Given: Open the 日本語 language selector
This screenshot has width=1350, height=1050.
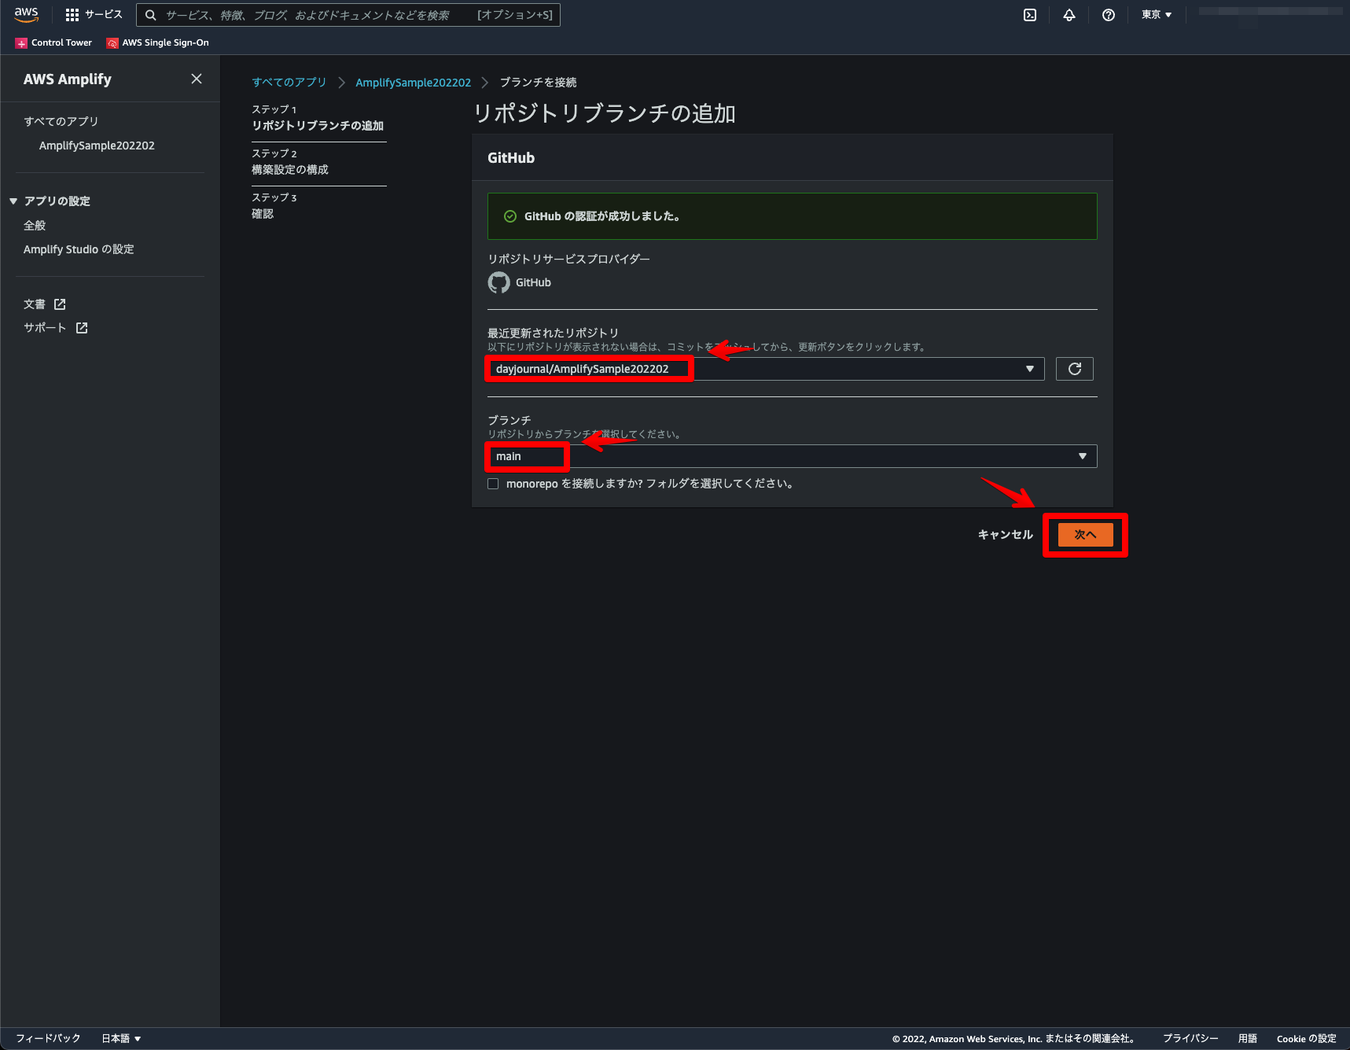Looking at the screenshot, I should (121, 1038).
